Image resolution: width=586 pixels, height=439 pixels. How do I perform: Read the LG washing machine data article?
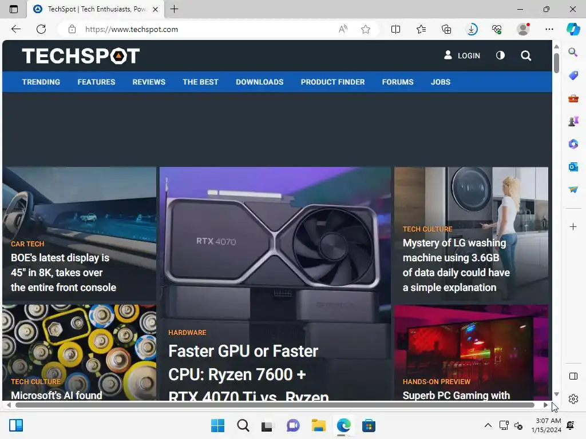[x=456, y=265]
